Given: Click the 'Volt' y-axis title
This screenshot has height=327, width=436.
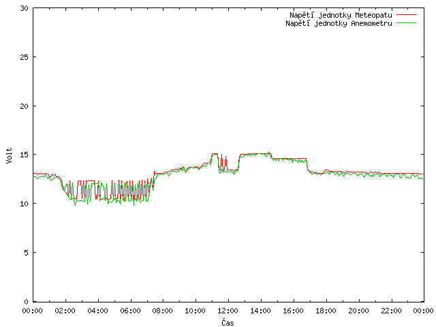Looking at the screenshot, I should [9, 155].
